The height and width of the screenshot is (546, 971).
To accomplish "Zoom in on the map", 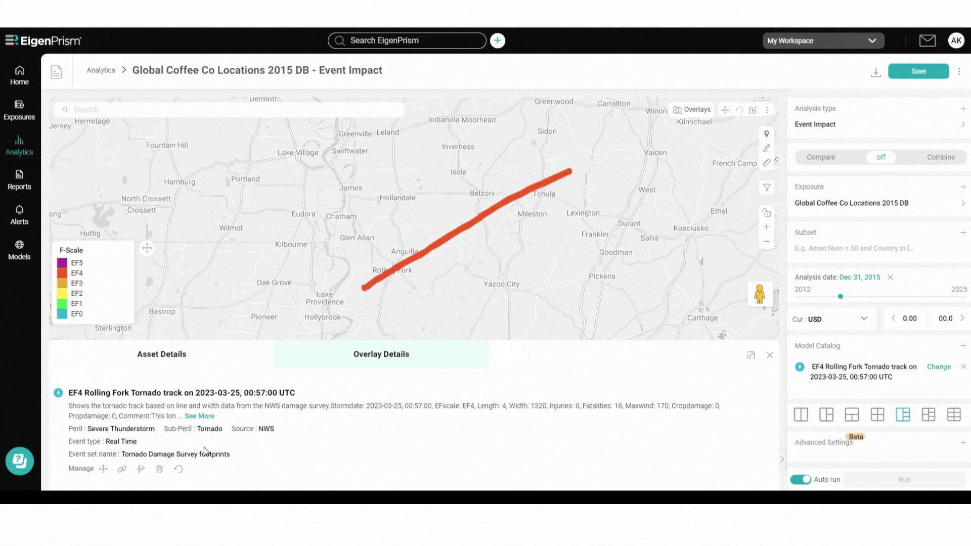I will [x=767, y=227].
